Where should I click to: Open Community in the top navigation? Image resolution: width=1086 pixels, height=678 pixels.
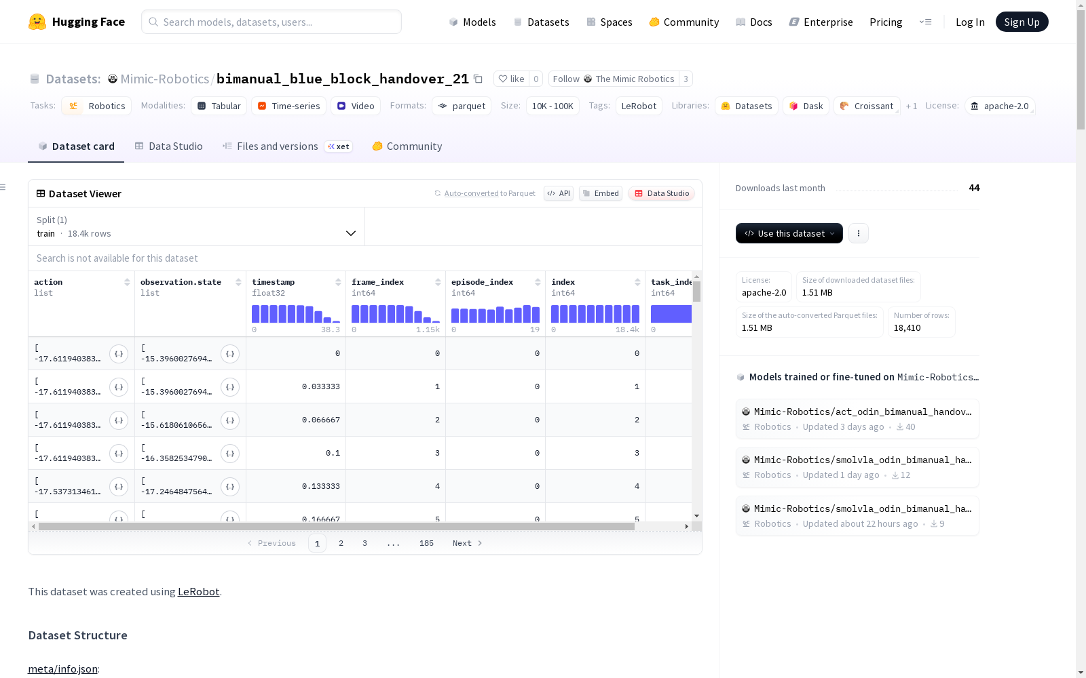[684, 22]
